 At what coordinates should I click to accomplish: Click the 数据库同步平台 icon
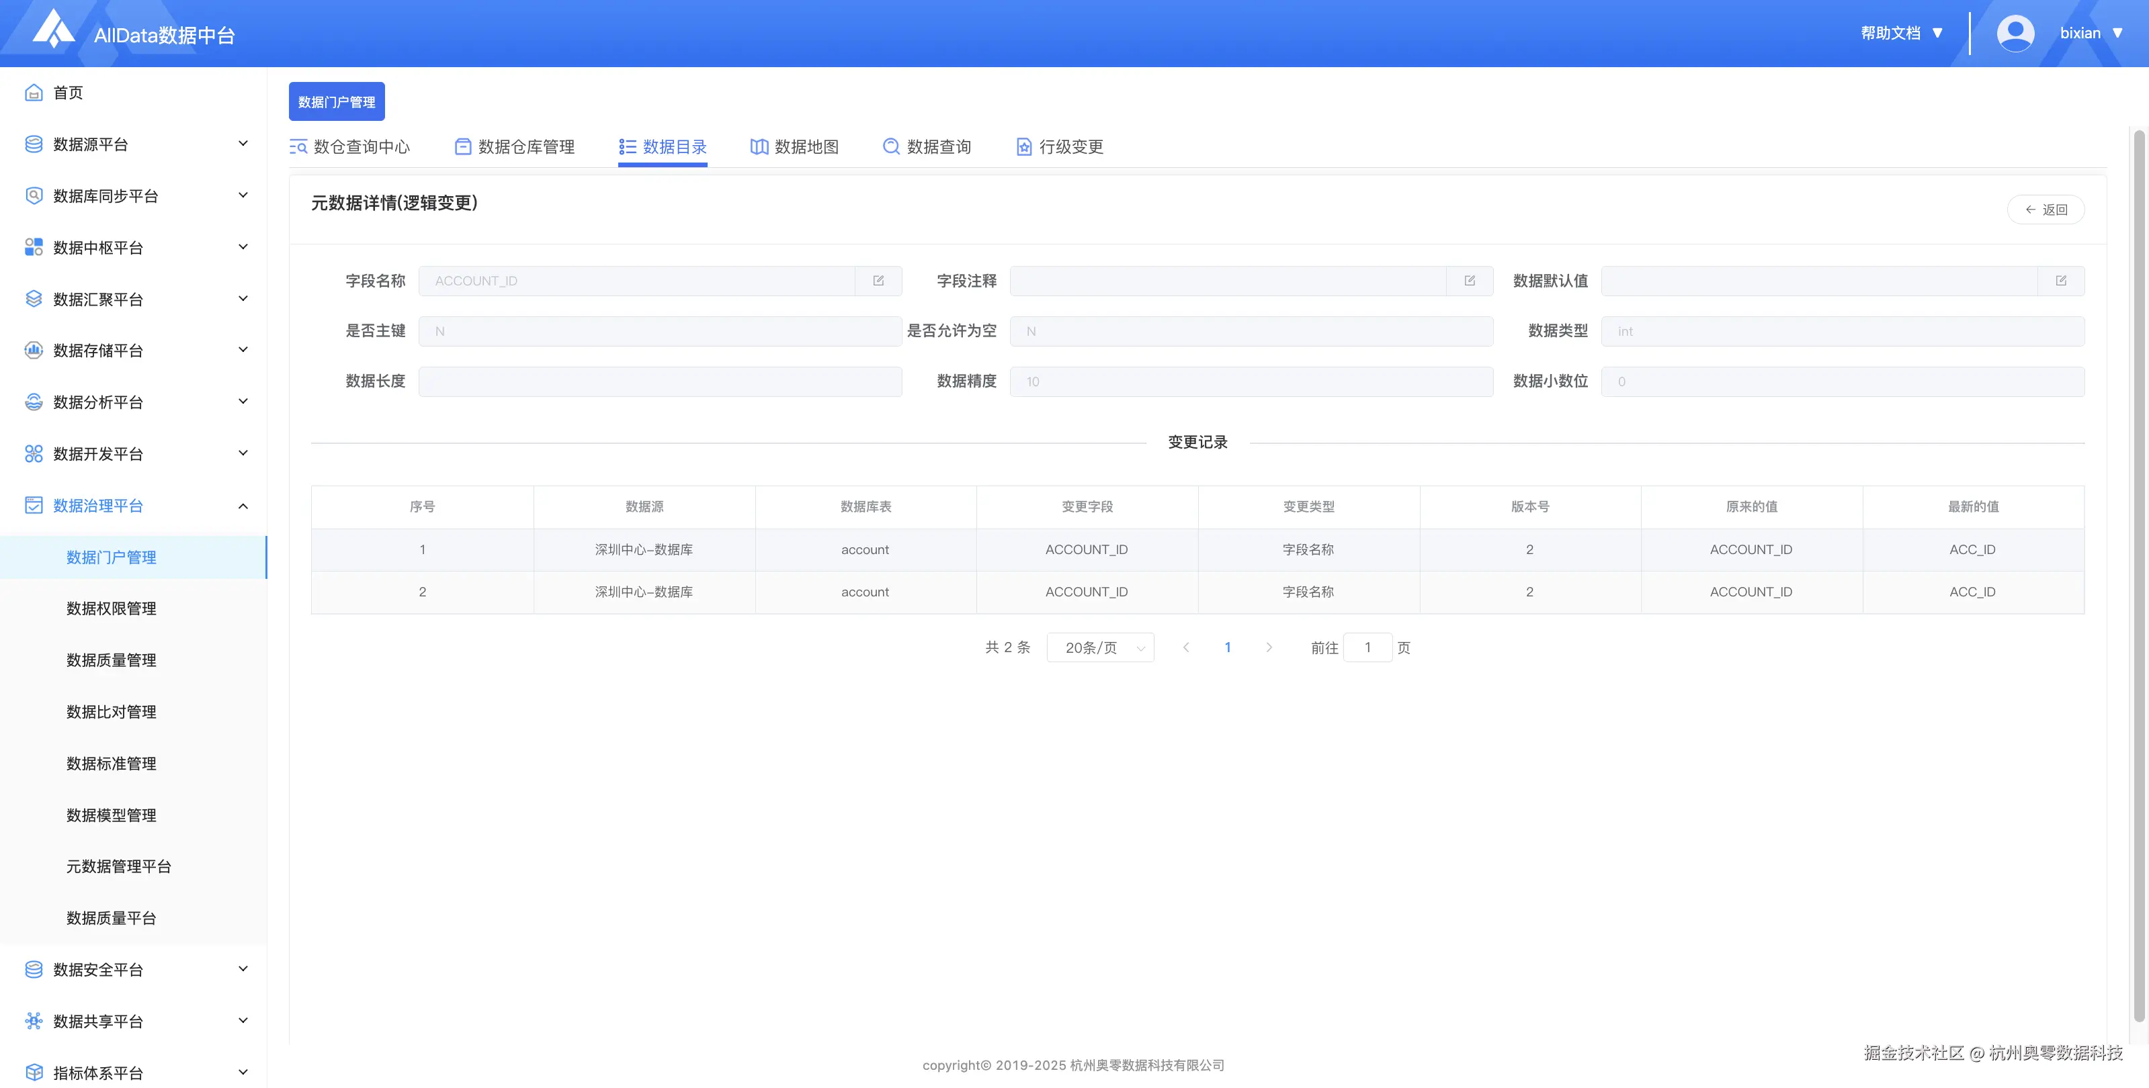tap(34, 196)
